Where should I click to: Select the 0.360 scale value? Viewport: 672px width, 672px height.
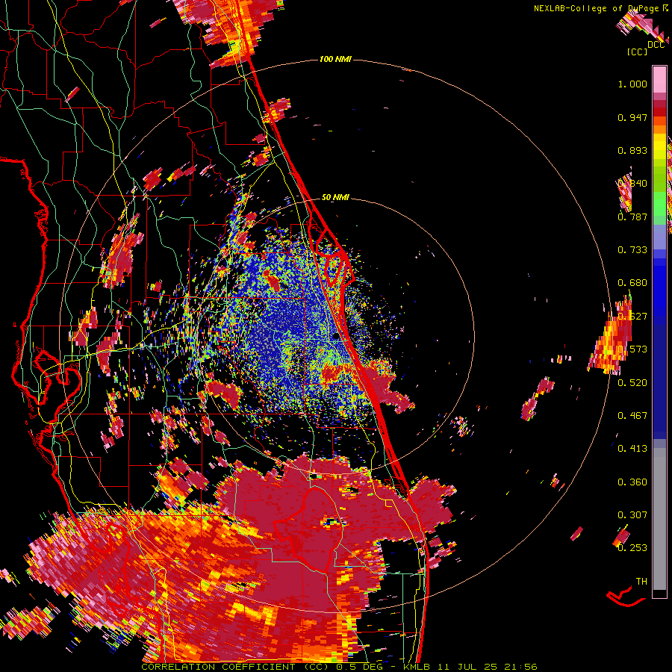[x=632, y=482]
